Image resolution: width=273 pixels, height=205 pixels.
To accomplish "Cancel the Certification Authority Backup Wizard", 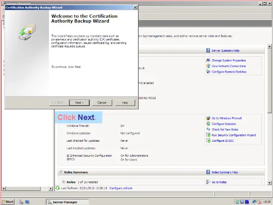I will click(102, 102).
